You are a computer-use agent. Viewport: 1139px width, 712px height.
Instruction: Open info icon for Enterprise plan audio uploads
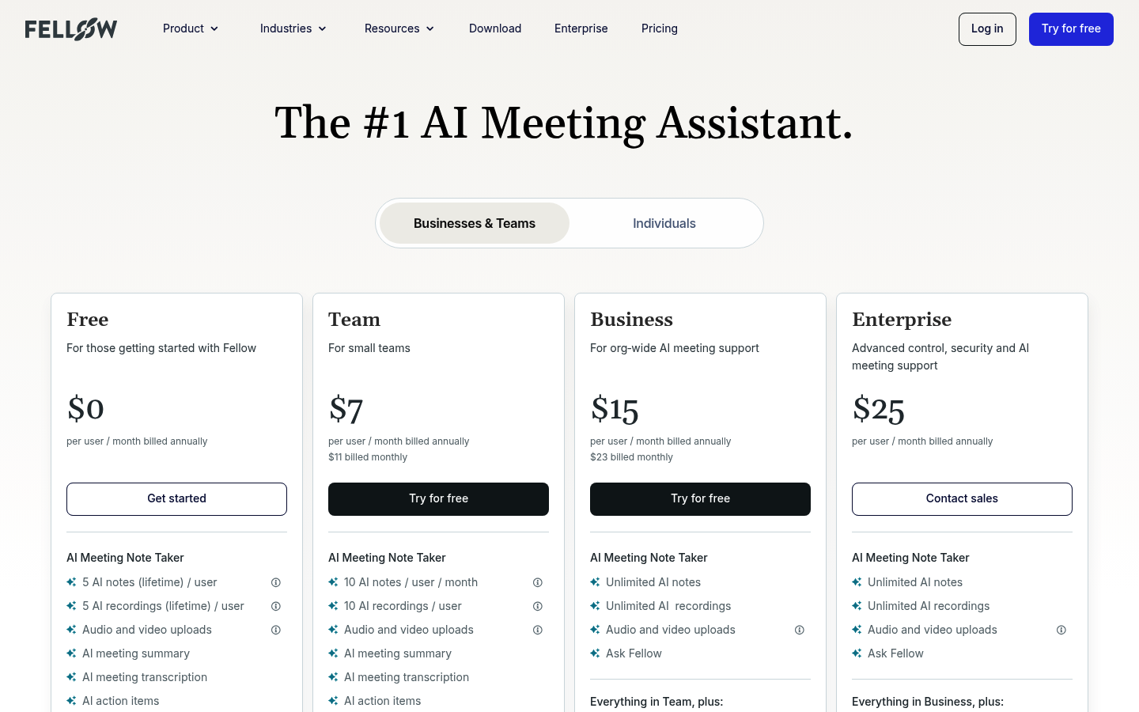[x=1061, y=630]
